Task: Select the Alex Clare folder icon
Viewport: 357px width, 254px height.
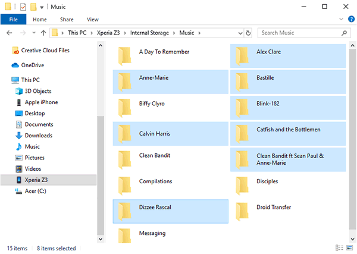Action: pos(242,56)
